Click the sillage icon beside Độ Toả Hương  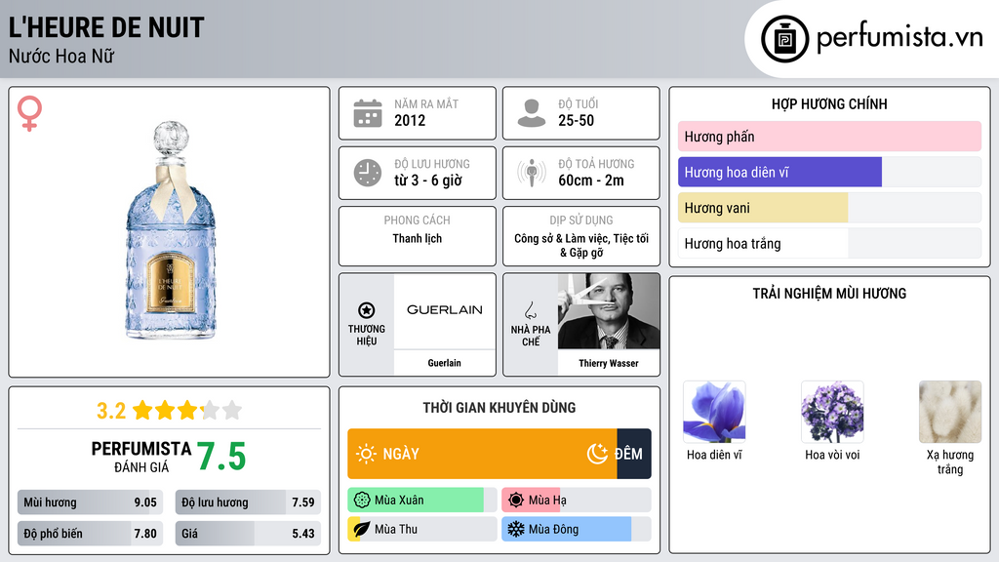point(531,173)
